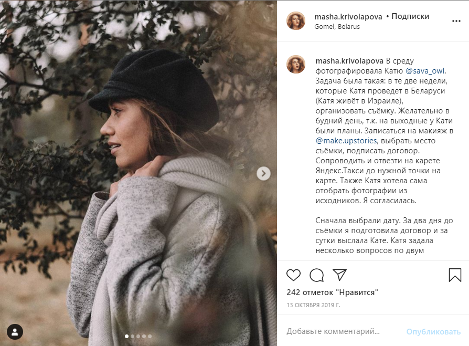The width and height of the screenshot is (469, 346).
Task: Open the @sava_owl mention
Action: pyautogui.click(x=425, y=70)
